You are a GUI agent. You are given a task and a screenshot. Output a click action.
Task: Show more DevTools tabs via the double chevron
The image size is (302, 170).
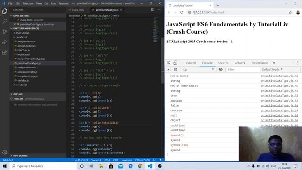coord(274,63)
